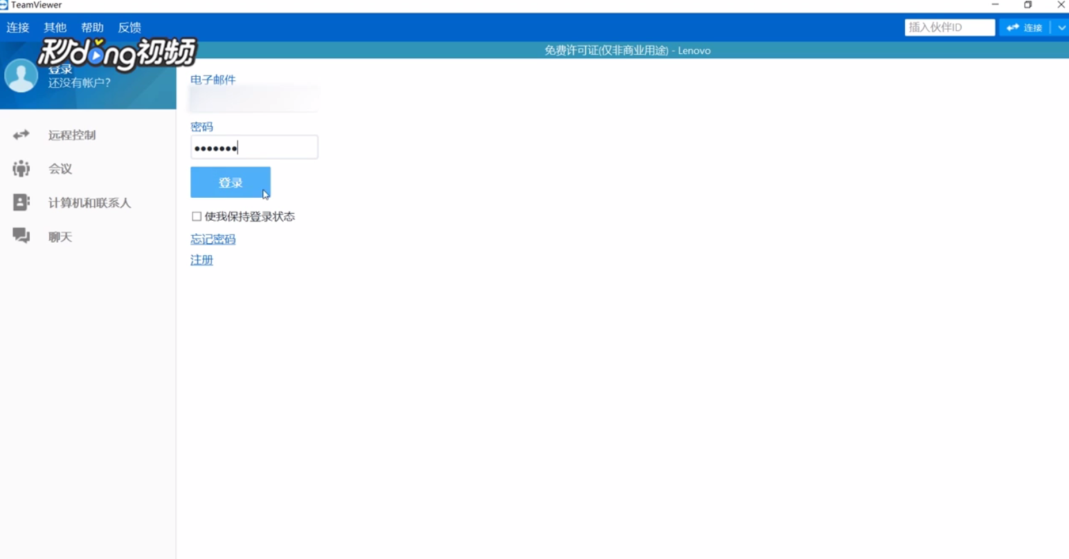Select the 聊天 chat bubbles icon
The image size is (1069, 559).
(x=21, y=236)
